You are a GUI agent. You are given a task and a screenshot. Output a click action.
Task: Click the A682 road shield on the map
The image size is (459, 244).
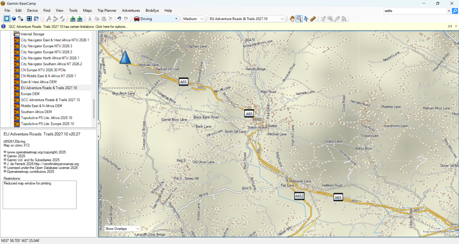point(299,196)
